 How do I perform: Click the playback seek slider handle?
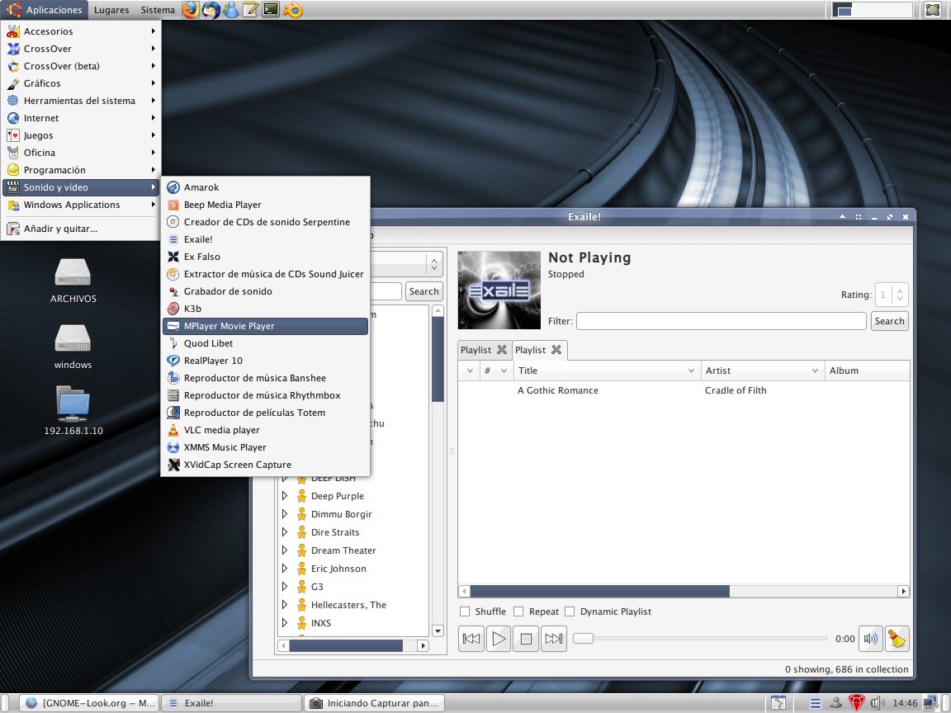583,639
